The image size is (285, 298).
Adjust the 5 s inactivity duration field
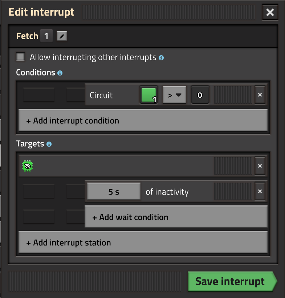[113, 192]
